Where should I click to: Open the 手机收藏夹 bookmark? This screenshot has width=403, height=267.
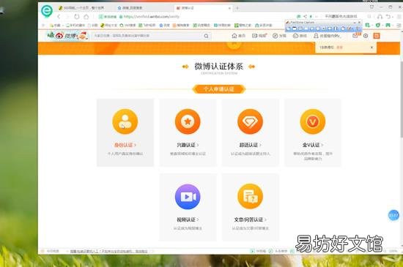[75, 25]
